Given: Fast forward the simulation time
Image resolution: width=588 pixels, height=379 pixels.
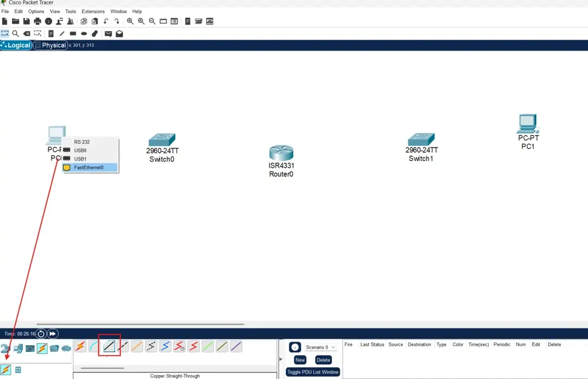Looking at the screenshot, I should click(52, 334).
